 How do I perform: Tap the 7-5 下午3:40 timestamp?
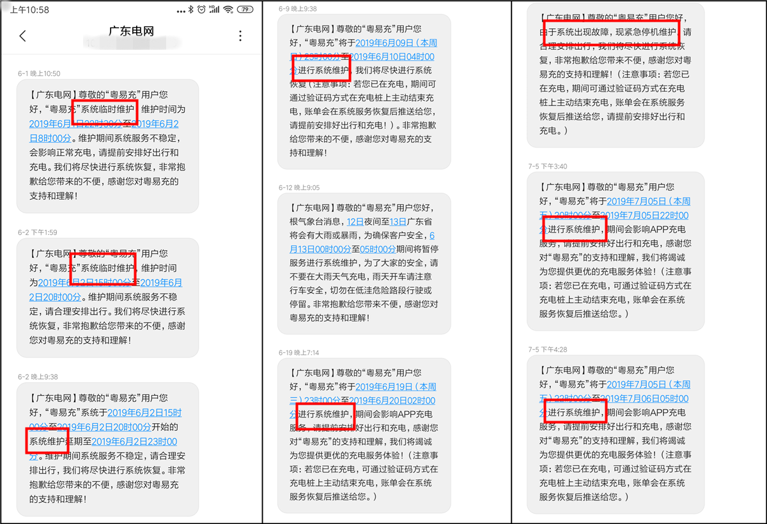click(x=548, y=166)
